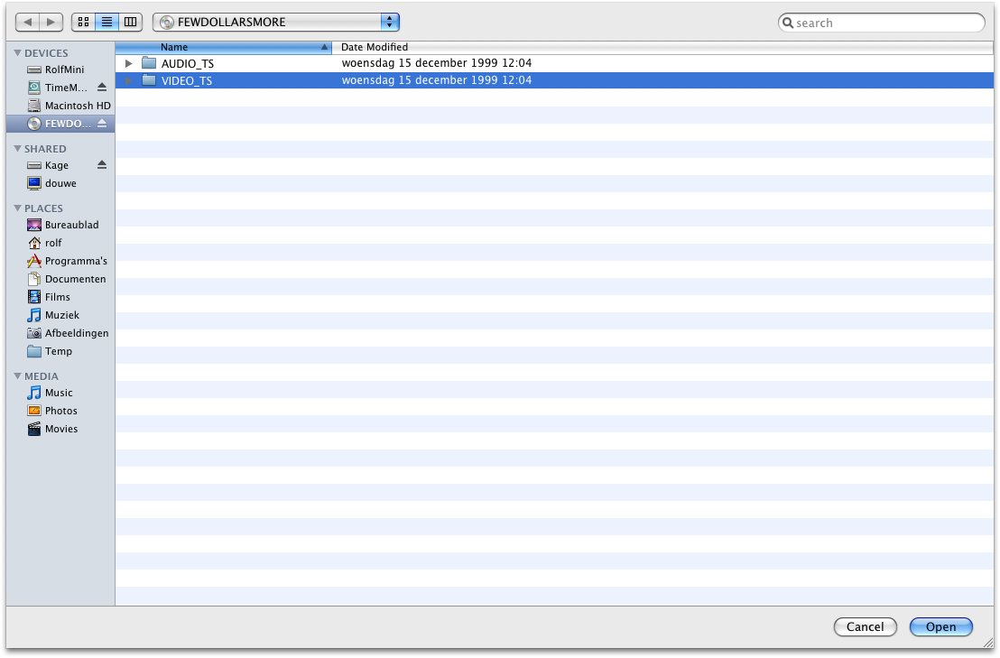Open the Programma's folder in sidebar
Screen dimensions: 1000x658
75,261
